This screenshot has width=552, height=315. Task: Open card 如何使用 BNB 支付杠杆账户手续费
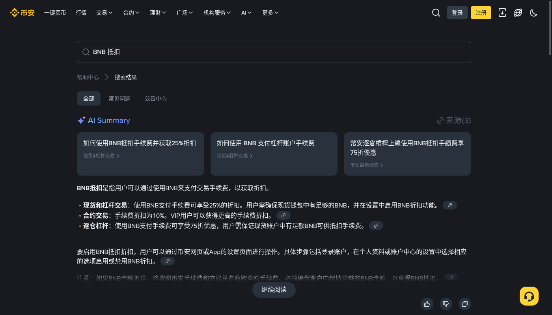[x=274, y=154]
